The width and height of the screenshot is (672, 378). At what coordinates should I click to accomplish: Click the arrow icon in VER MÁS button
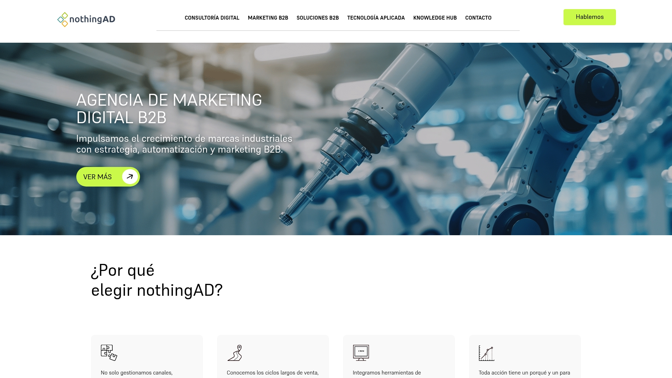(130, 177)
